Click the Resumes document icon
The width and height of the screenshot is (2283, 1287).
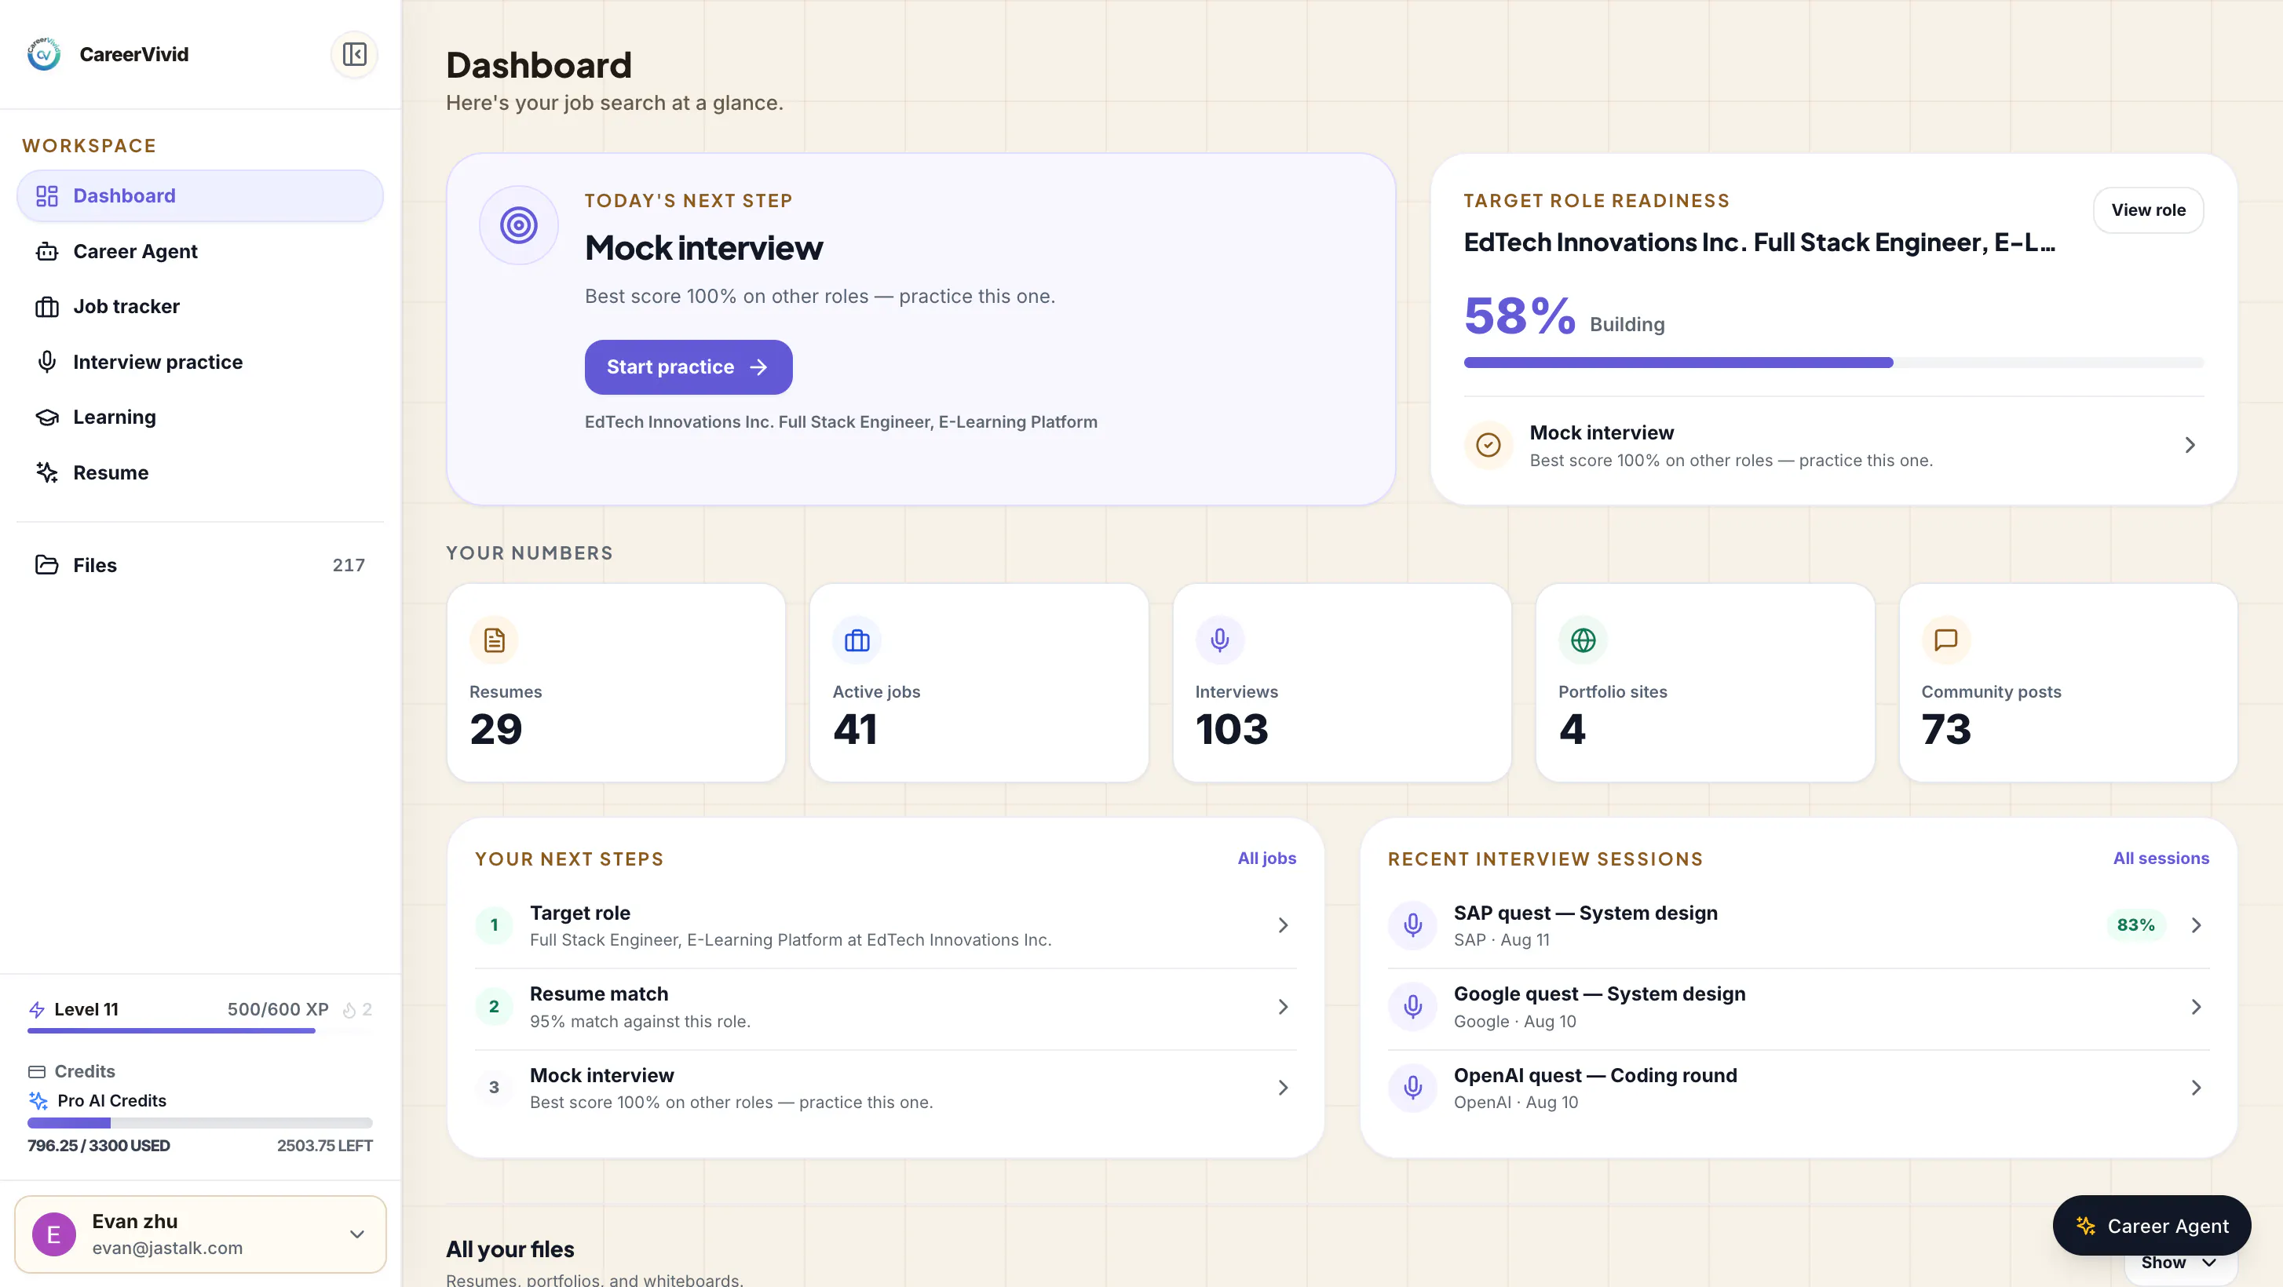pyautogui.click(x=494, y=640)
